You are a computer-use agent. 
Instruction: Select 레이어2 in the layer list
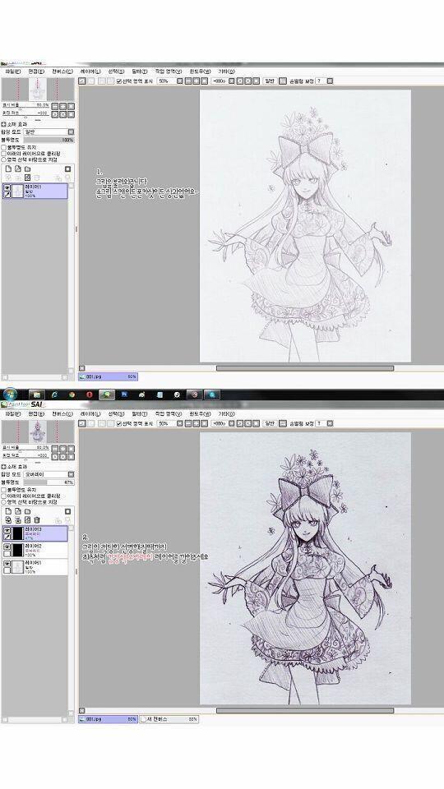click(35, 550)
